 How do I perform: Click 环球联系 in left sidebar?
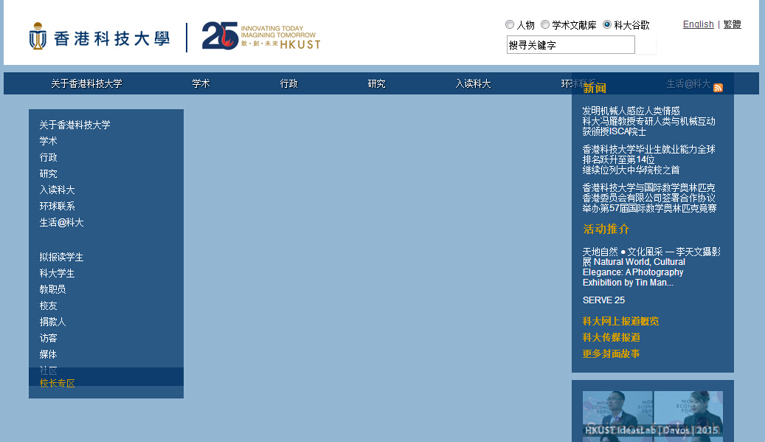(57, 207)
